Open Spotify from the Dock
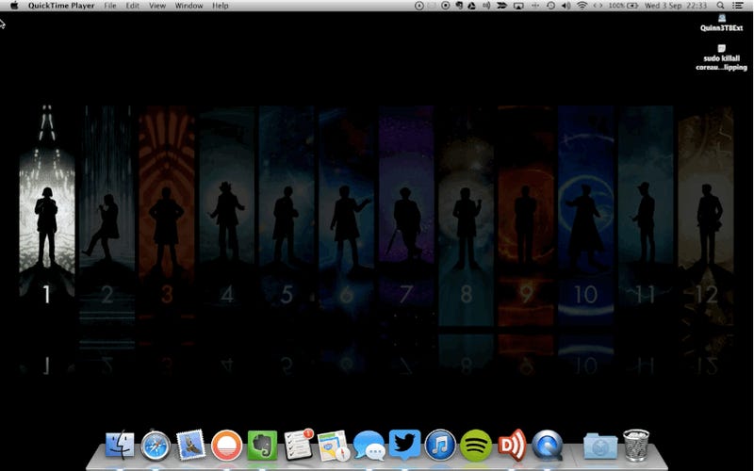This screenshot has width=754, height=471. coord(476,446)
